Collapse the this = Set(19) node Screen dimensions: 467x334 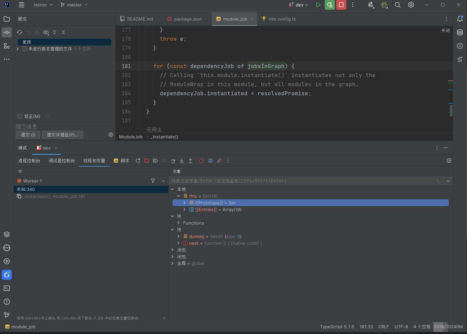178,196
